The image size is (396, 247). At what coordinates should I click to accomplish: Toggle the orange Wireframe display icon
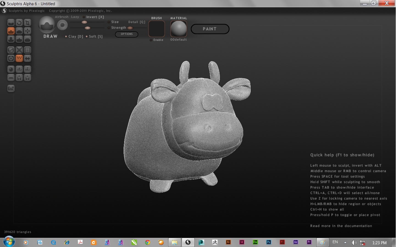click(x=19, y=58)
